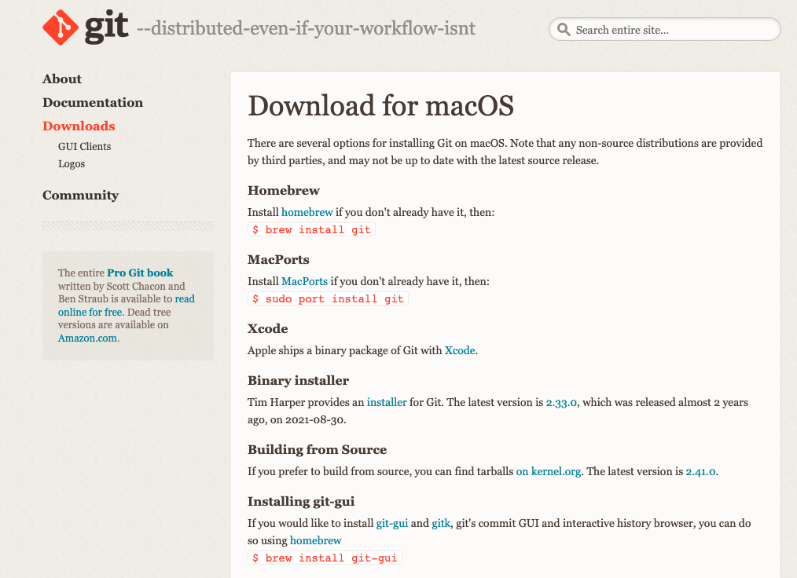Click the Building from Source heading
This screenshot has width=797, height=578.
[318, 449]
